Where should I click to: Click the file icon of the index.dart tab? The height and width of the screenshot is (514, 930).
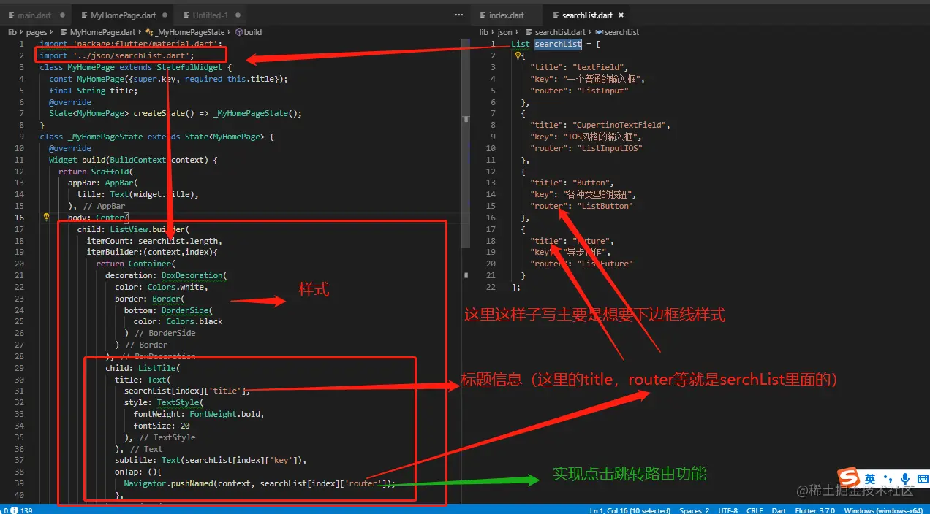(x=484, y=15)
